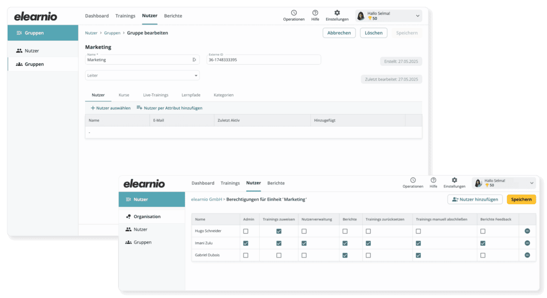Image resolution: width=547 pixels, height=298 pixels.
Task: Open Operationen clock icon in back window
Action: (x=294, y=13)
